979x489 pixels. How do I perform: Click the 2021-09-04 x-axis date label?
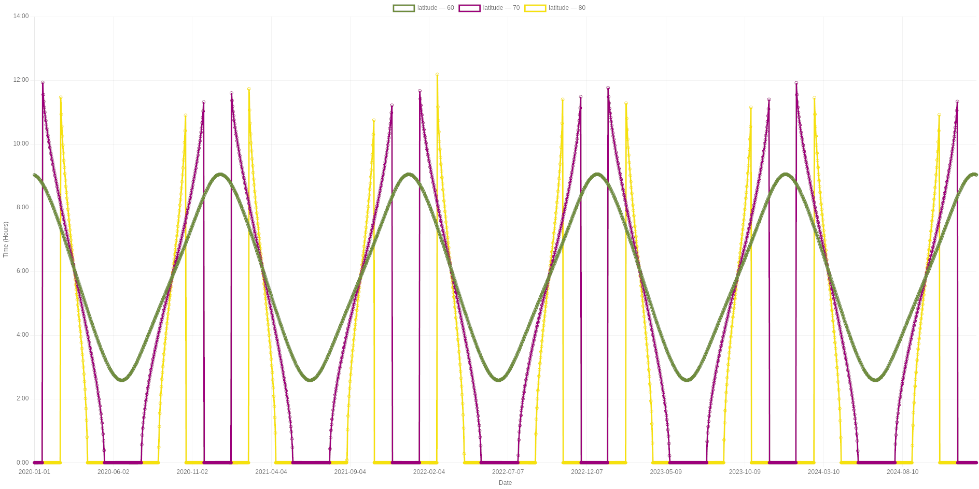(x=350, y=472)
